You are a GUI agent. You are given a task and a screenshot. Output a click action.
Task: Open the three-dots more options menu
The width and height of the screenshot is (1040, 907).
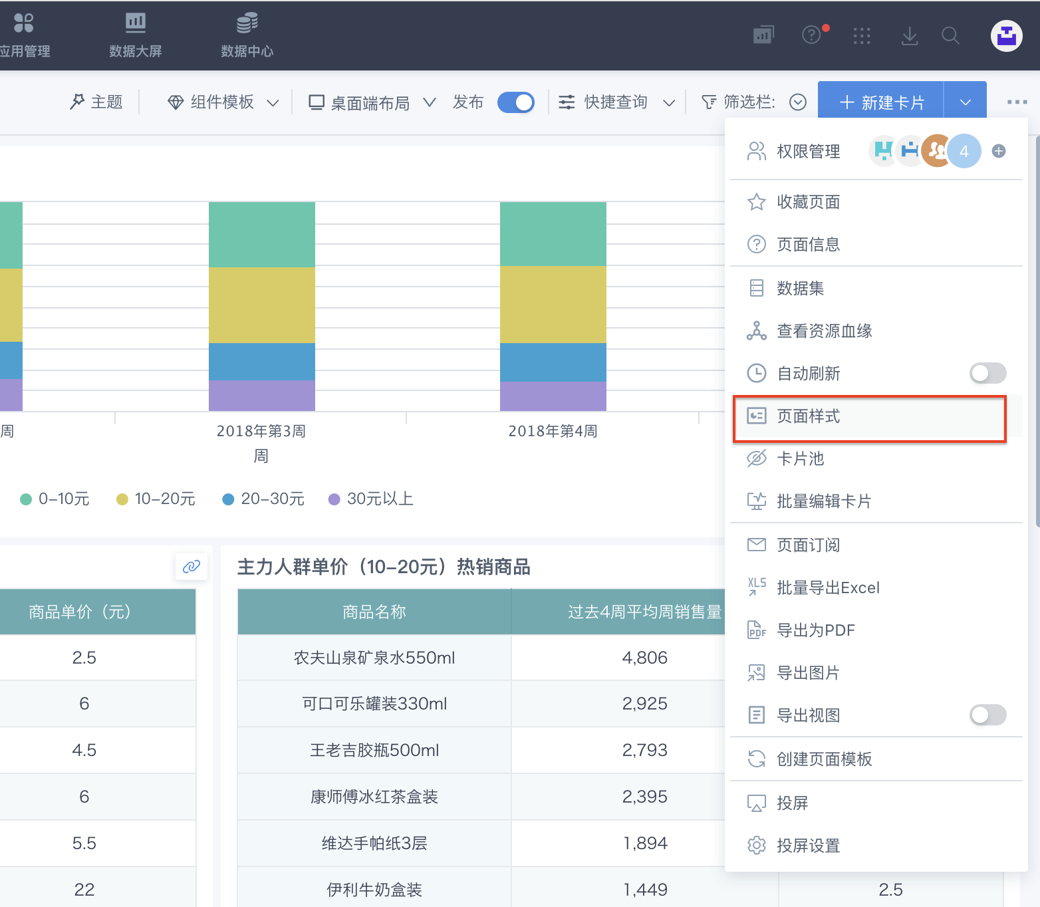click(1017, 102)
